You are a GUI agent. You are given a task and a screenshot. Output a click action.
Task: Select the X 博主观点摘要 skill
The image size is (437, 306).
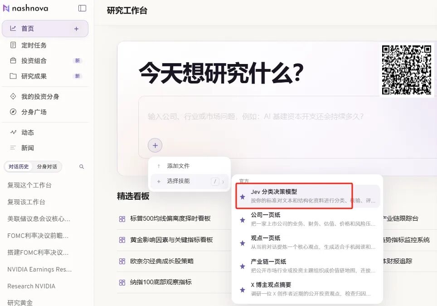click(x=308, y=289)
